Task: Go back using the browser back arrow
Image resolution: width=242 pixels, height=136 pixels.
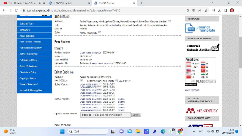Action: click(x=4, y=10)
